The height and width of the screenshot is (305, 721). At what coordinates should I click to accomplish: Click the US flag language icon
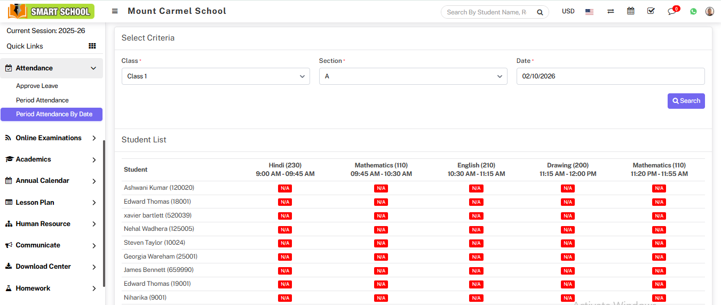coord(589,12)
